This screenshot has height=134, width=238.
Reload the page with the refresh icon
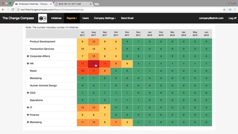click(13, 10)
